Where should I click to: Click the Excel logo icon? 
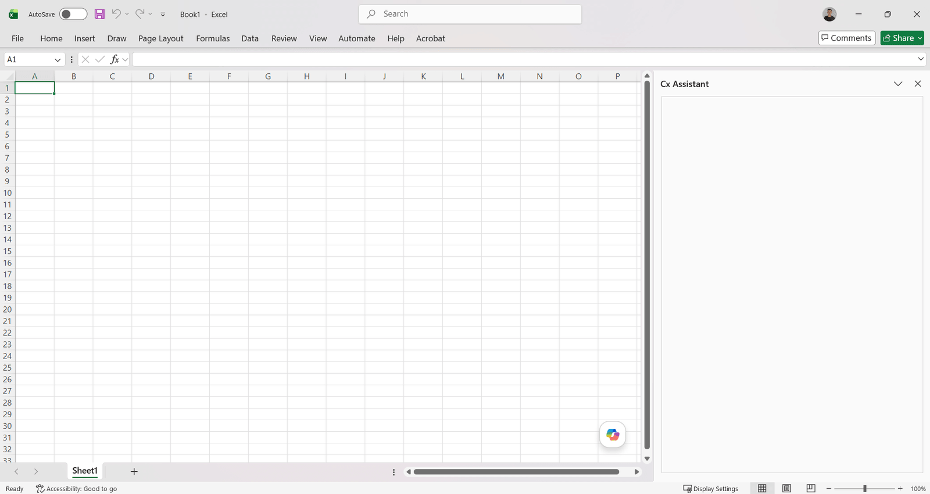point(13,15)
